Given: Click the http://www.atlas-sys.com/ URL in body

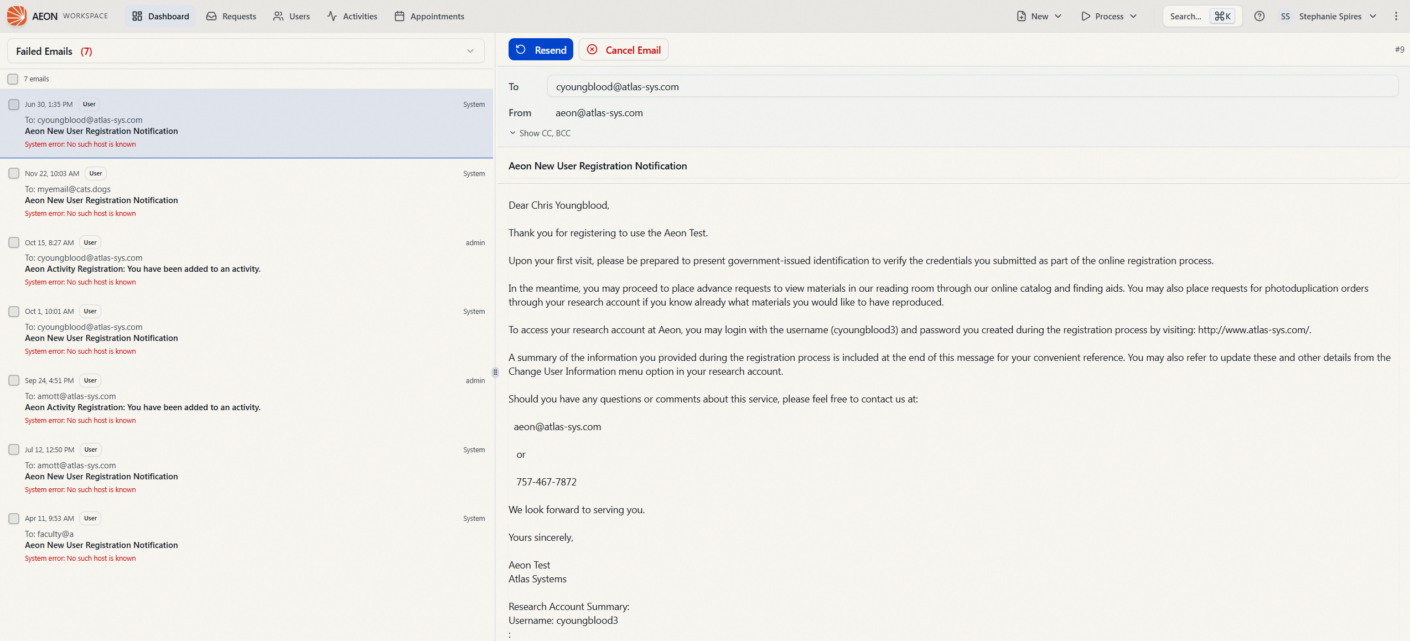Looking at the screenshot, I should [x=1253, y=329].
